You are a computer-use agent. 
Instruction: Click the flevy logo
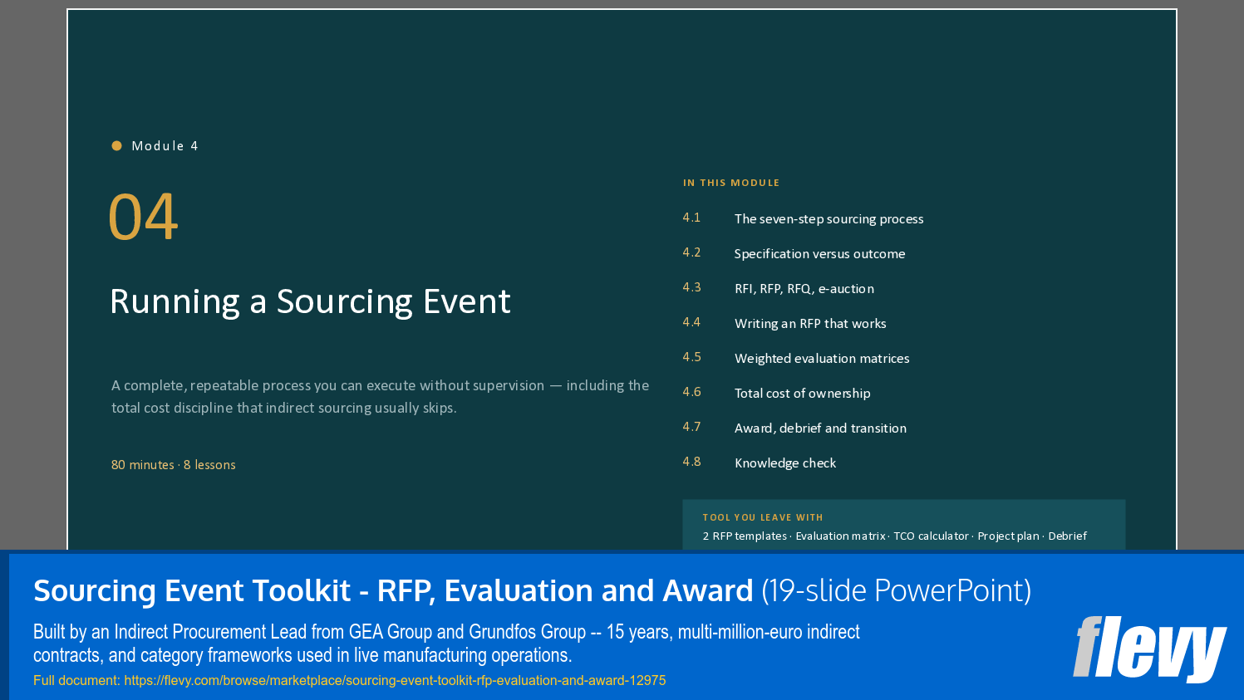(x=1149, y=649)
